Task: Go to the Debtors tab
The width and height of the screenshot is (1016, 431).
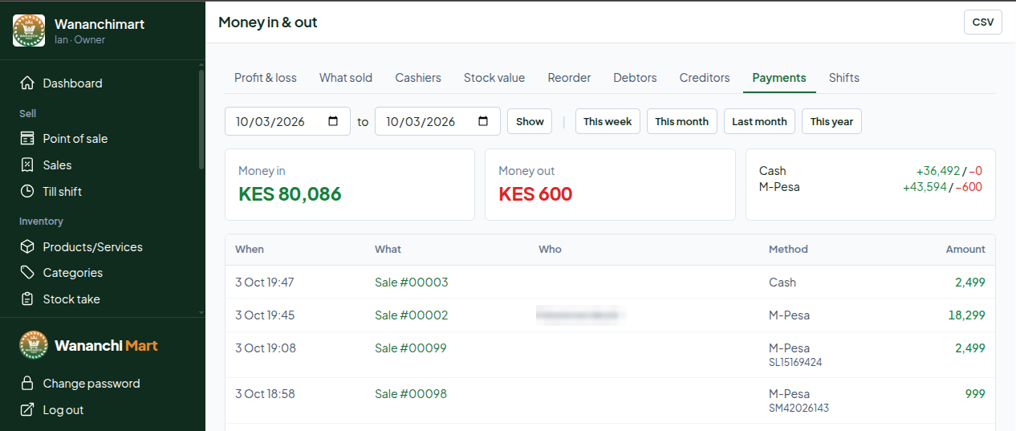Action: click(x=635, y=78)
